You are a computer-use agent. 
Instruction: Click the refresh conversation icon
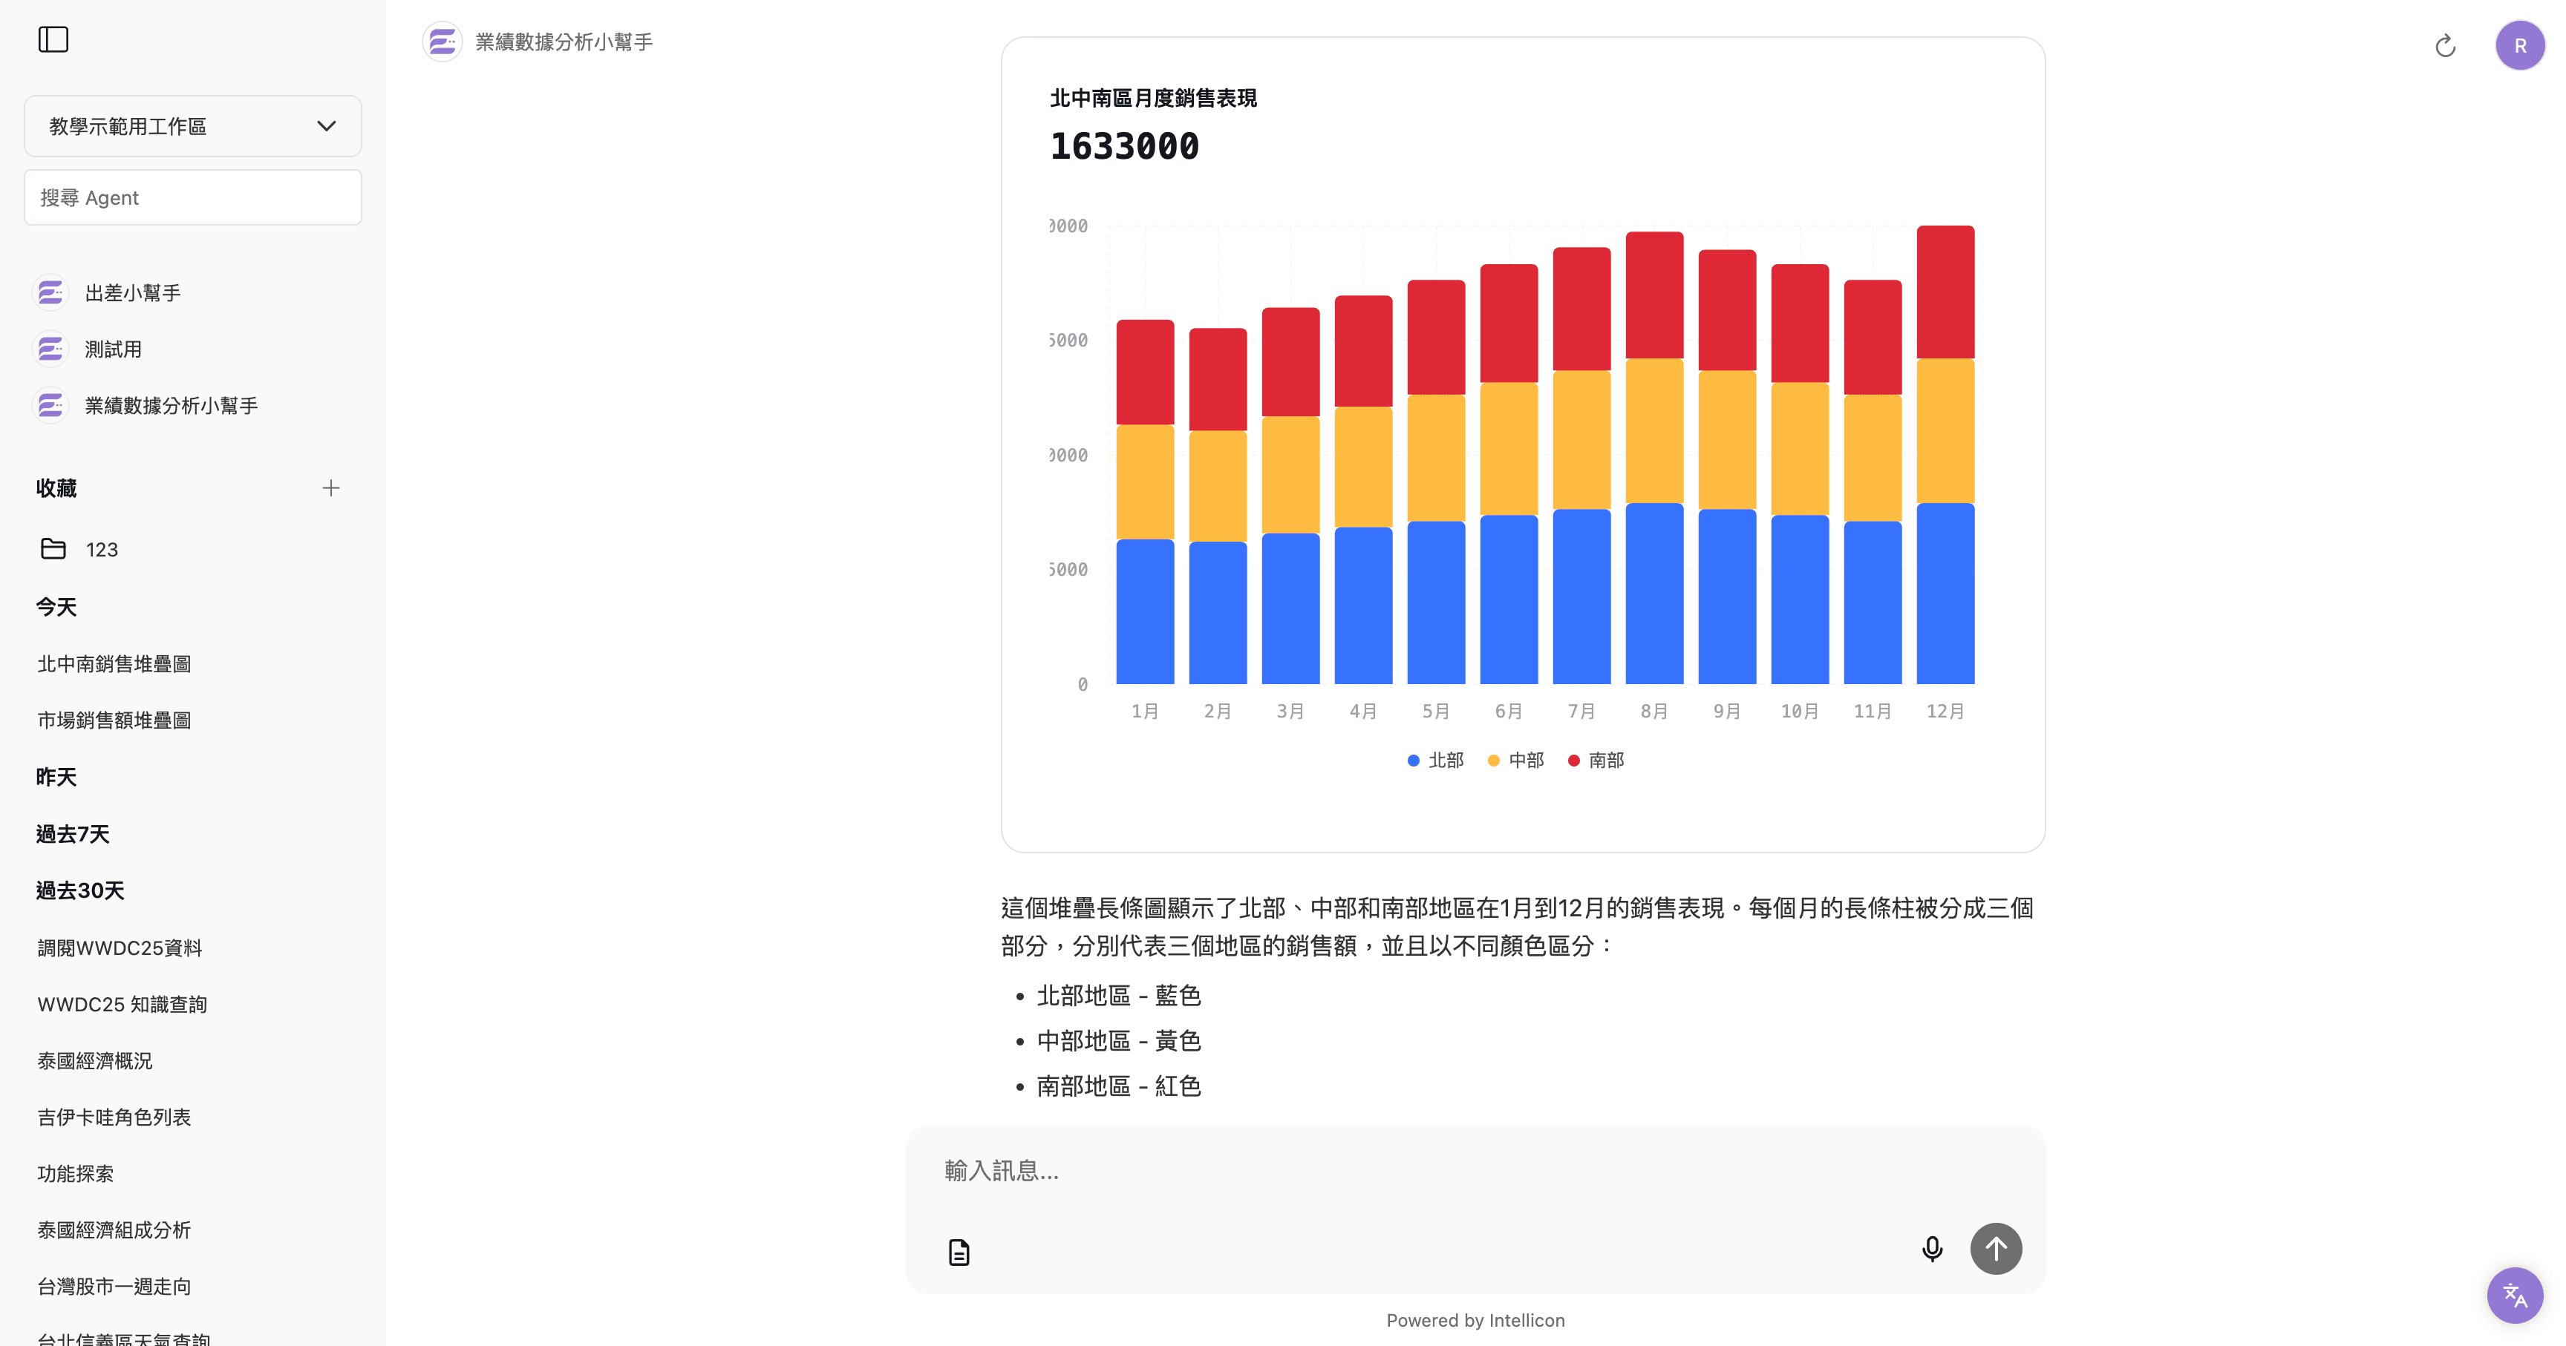point(2444,46)
